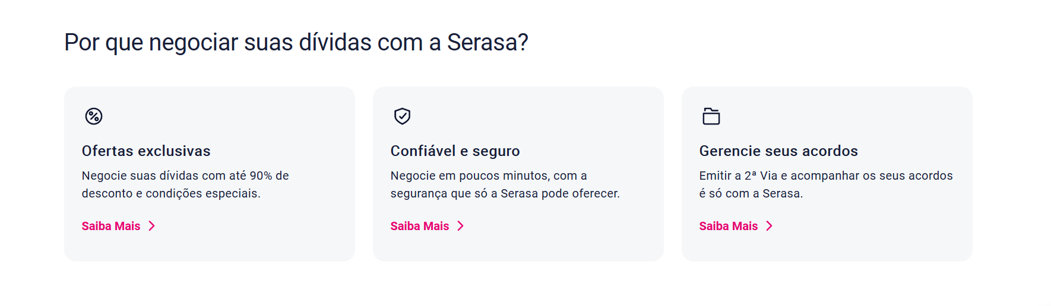The width and height of the screenshot is (1051, 306).
Task: Click the 'Negocie em poucos minutos' description
Action: pos(488,176)
